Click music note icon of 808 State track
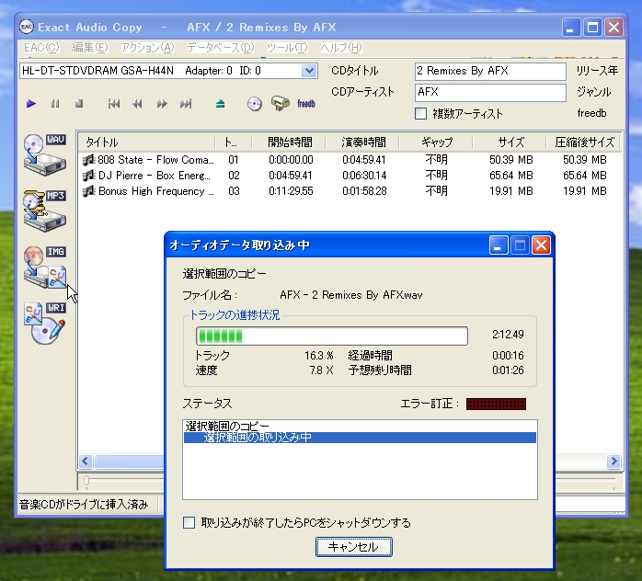Screen dimensions: 642x581 click(x=88, y=160)
